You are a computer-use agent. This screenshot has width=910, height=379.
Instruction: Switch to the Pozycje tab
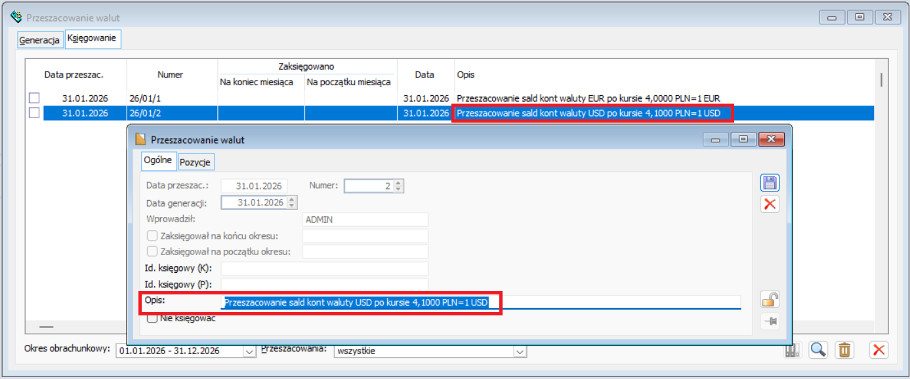pyautogui.click(x=196, y=161)
